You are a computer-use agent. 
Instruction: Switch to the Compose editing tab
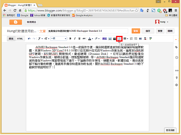point(11,39)
